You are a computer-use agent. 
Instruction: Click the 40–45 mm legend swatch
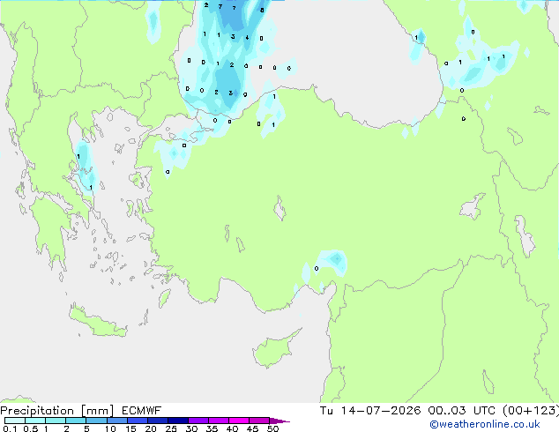click(239, 421)
